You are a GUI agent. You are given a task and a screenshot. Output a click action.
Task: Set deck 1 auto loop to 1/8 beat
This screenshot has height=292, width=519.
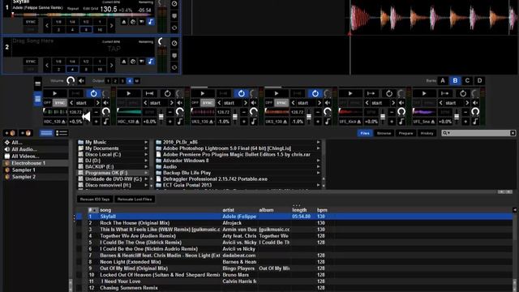click(58, 22)
